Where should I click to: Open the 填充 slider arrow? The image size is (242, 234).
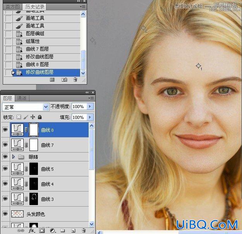tap(90, 117)
